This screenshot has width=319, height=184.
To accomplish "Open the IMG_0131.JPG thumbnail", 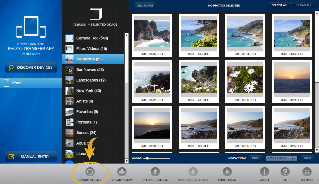I will point(199,79).
